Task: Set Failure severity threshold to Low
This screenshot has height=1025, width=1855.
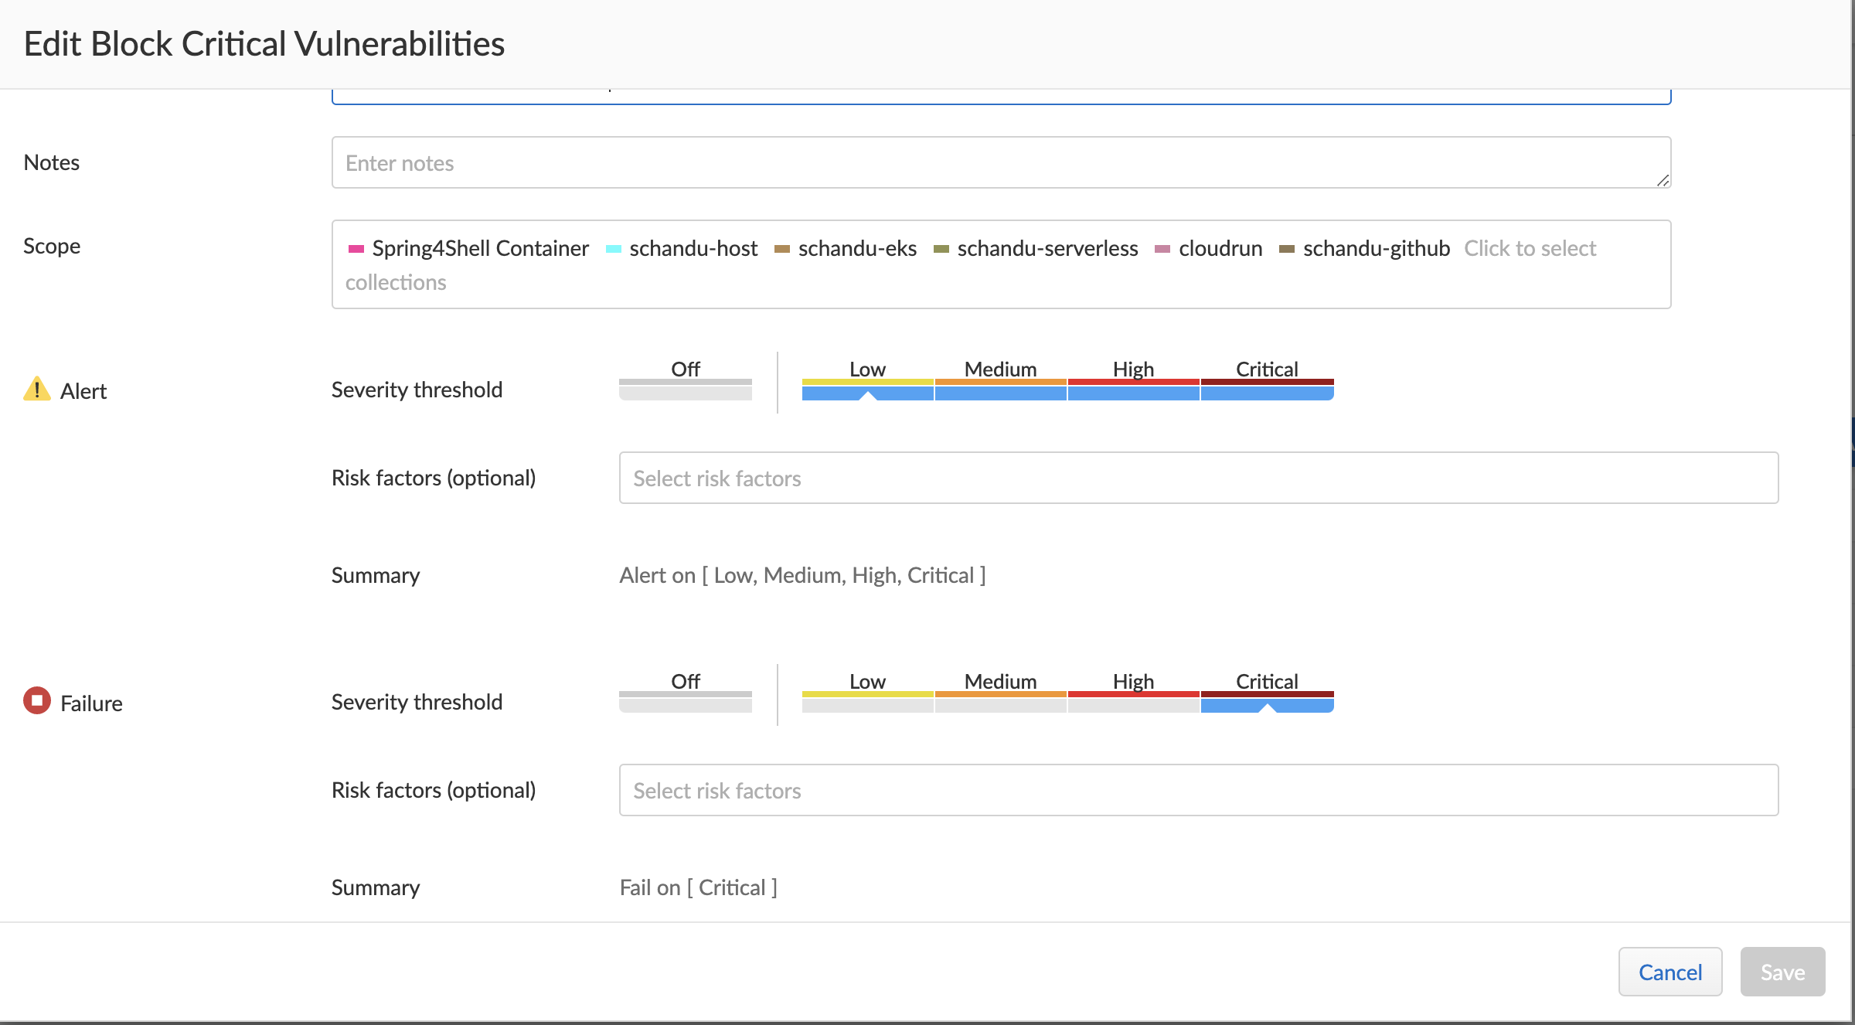Action: tap(867, 701)
